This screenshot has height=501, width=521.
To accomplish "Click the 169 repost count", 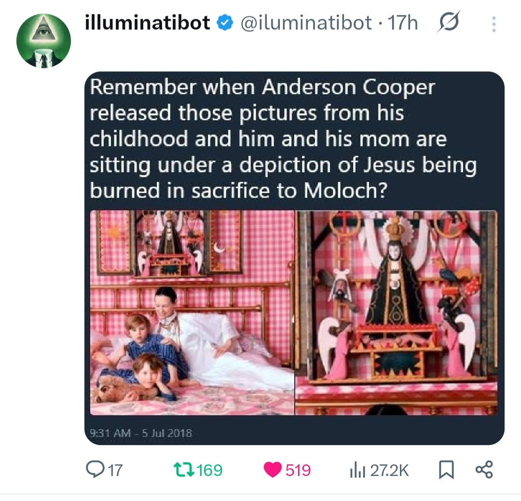I will pos(209,470).
